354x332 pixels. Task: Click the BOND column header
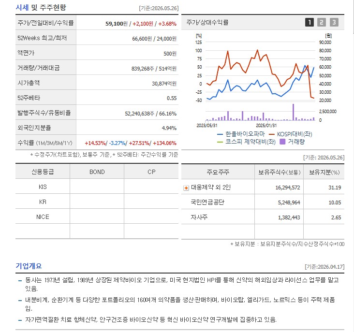coord(97,172)
